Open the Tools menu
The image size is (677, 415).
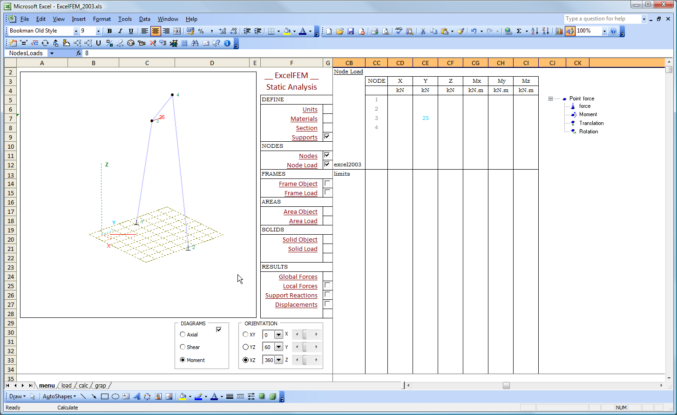click(125, 19)
